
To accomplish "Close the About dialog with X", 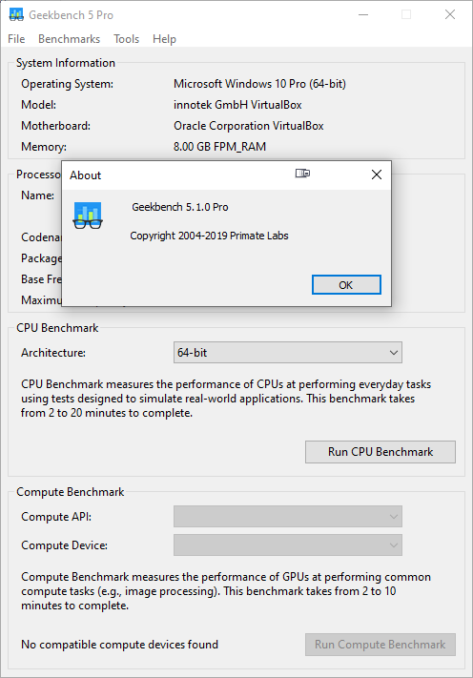I will pyautogui.click(x=377, y=175).
